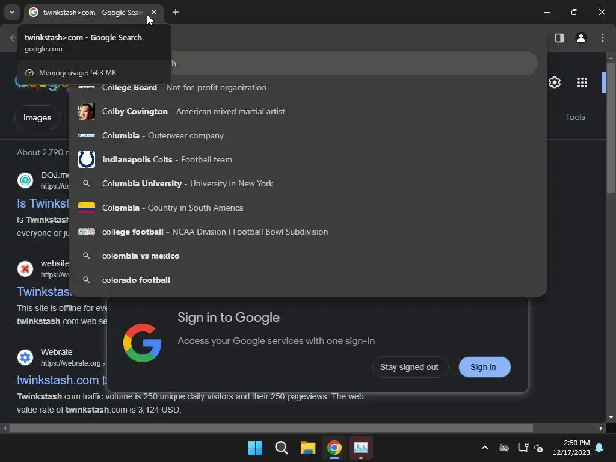Click the Webrate gear favicon
Image resolution: width=616 pixels, height=462 pixels.
coord(25,357)
